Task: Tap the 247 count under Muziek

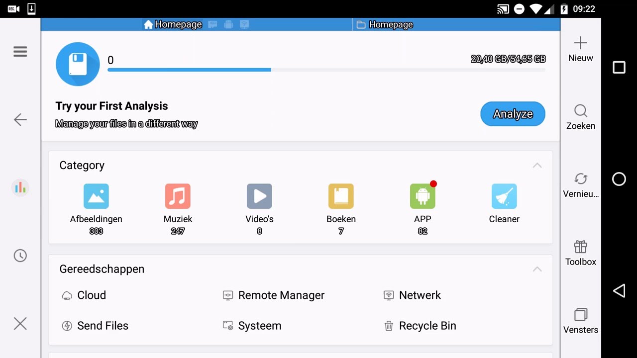Action: coord(178,231)
